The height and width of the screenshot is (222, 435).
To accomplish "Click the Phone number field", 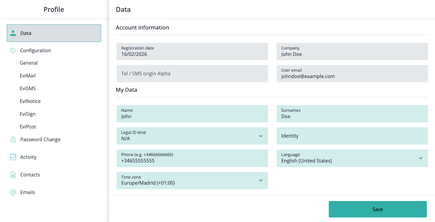I will click(x=192, y=158).
